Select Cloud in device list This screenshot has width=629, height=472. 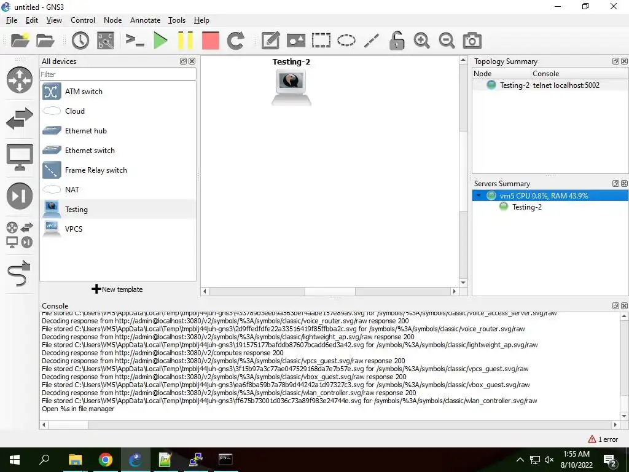point(118,111)
